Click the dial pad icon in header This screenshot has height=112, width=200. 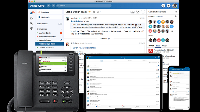(163, 5)
